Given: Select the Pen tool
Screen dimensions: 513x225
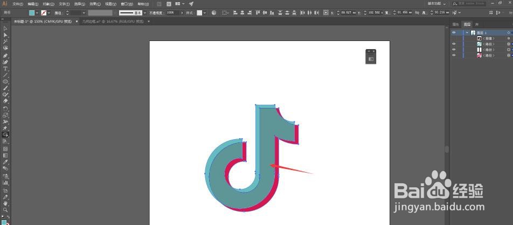Looking at the screenshot, I should tap(5, 56).
